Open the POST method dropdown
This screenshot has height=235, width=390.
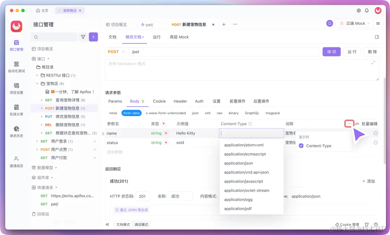click(x=116, y=52)
